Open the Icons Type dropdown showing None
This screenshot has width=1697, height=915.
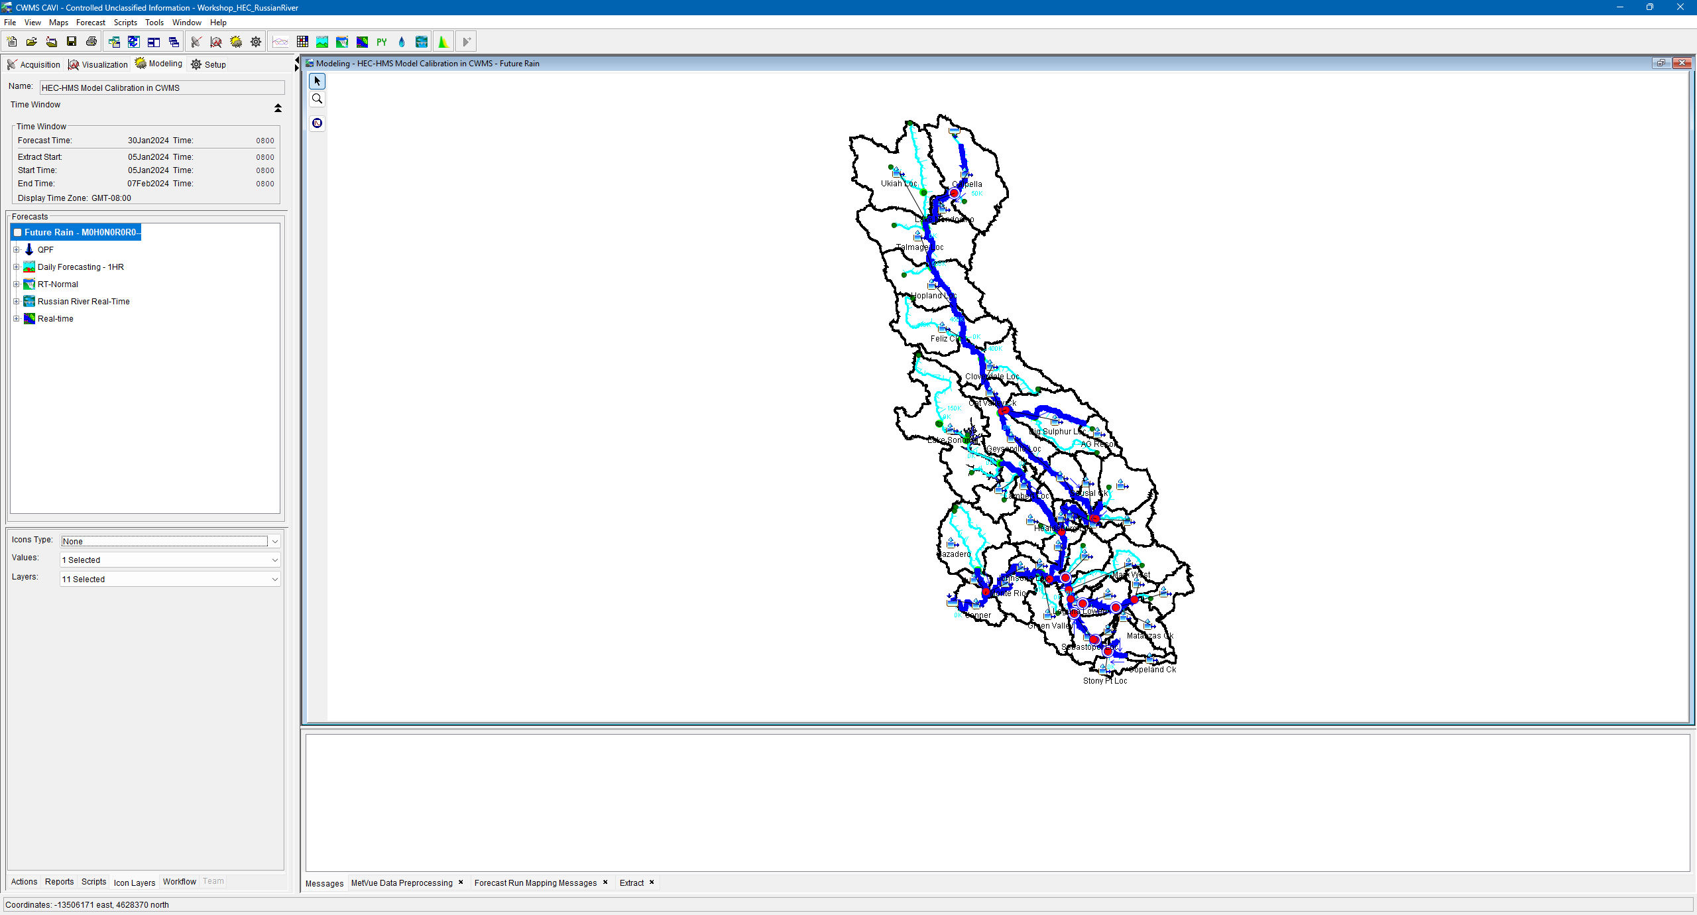(274, 541)
